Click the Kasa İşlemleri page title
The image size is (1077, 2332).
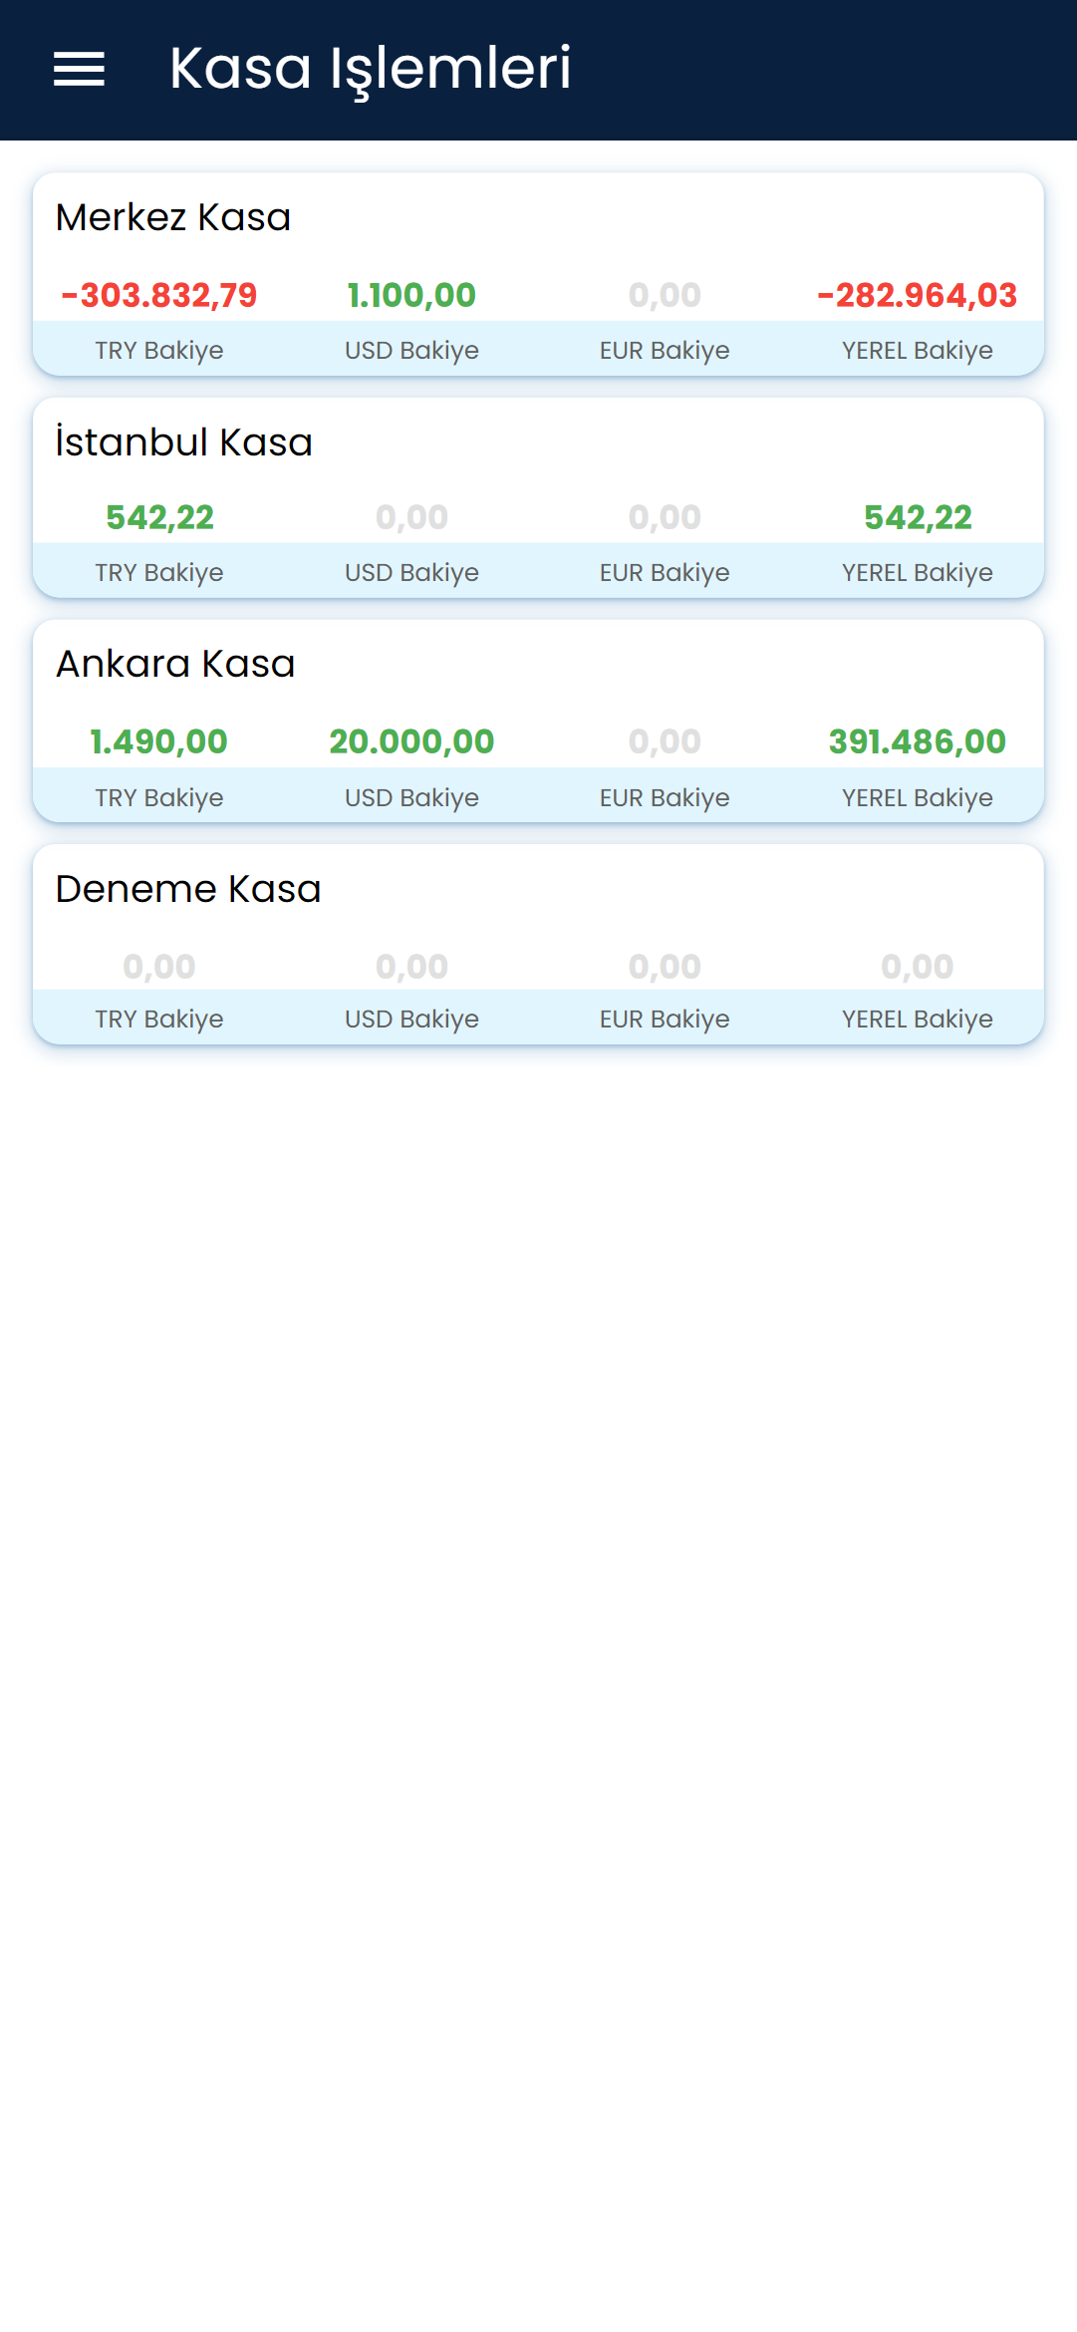click(x=370, y=69)
